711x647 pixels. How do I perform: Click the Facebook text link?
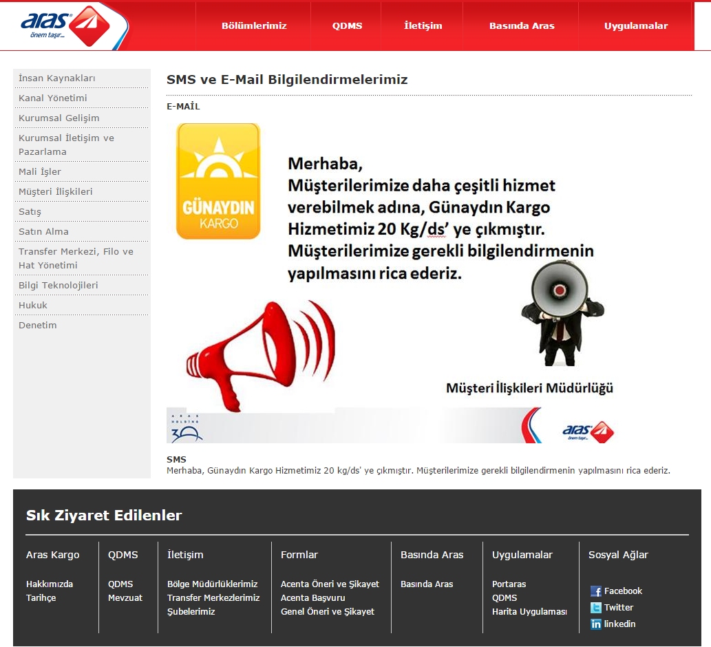(x=623, y=591)
